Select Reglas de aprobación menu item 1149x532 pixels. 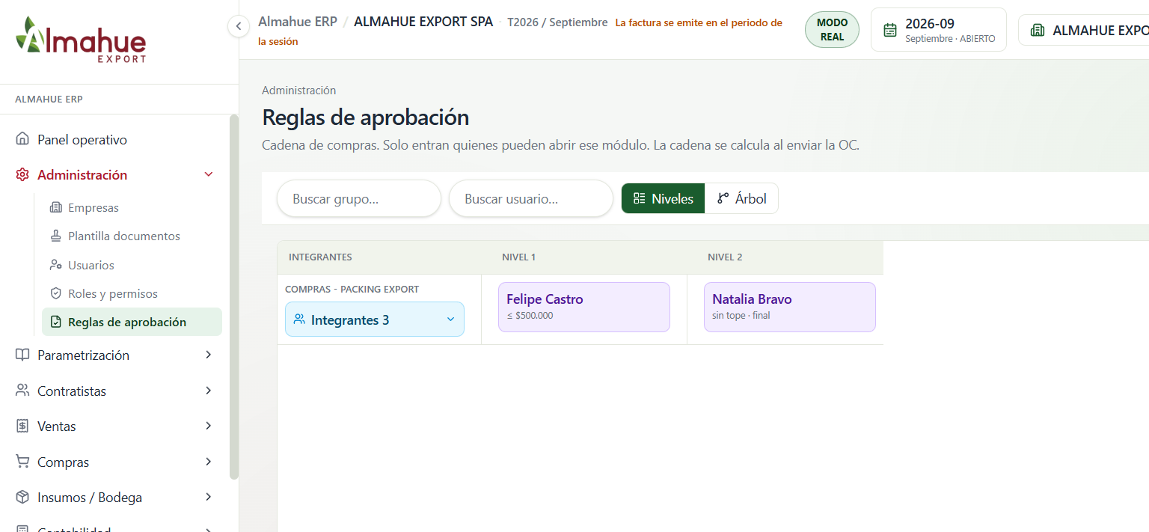tap(132, 322)
